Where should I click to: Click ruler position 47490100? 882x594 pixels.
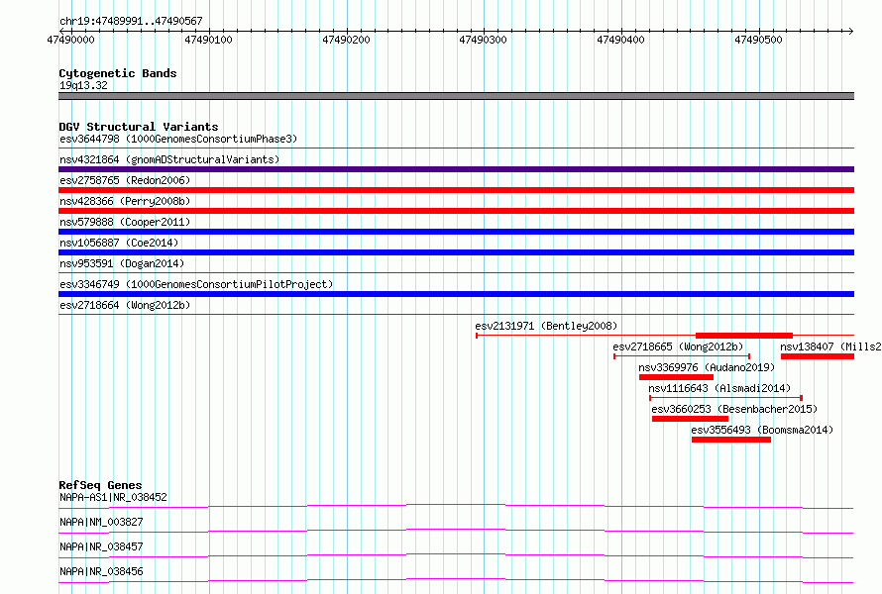coord(208,40)
